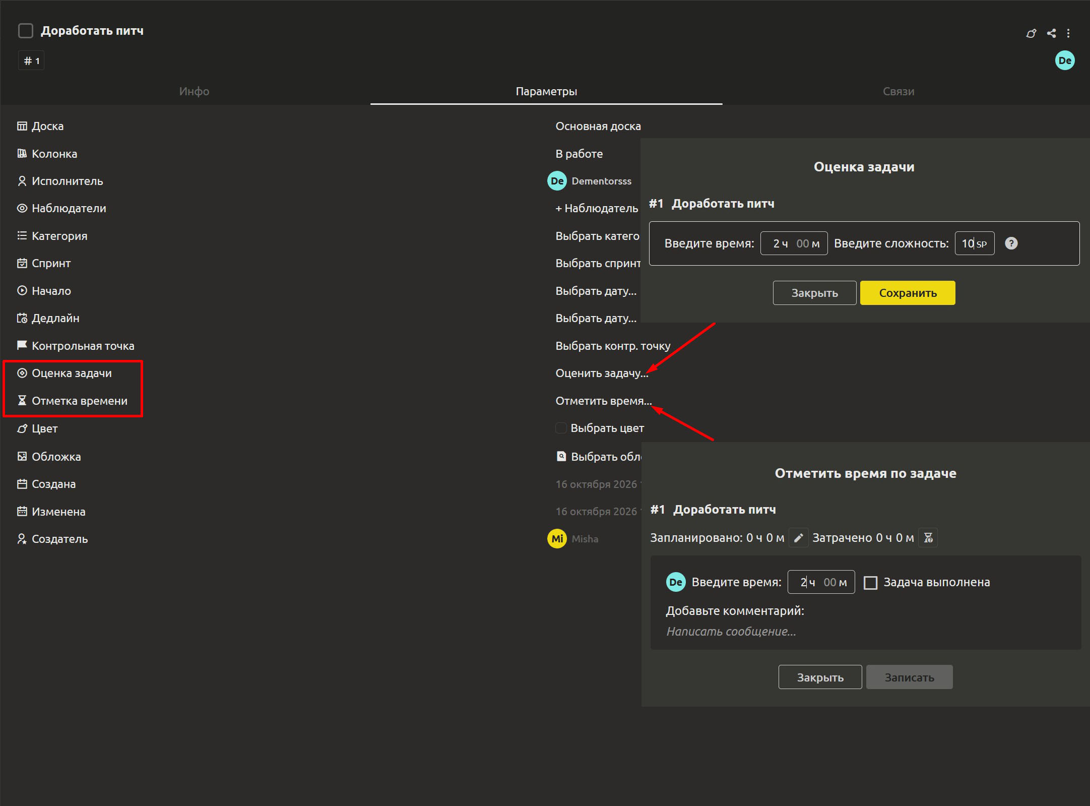Switch to the Инфо tab

click(194, 91)
